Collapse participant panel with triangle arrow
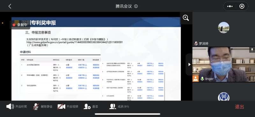This screenshot has height=117, width=255. pyautogui.click(x=189, y=64)
